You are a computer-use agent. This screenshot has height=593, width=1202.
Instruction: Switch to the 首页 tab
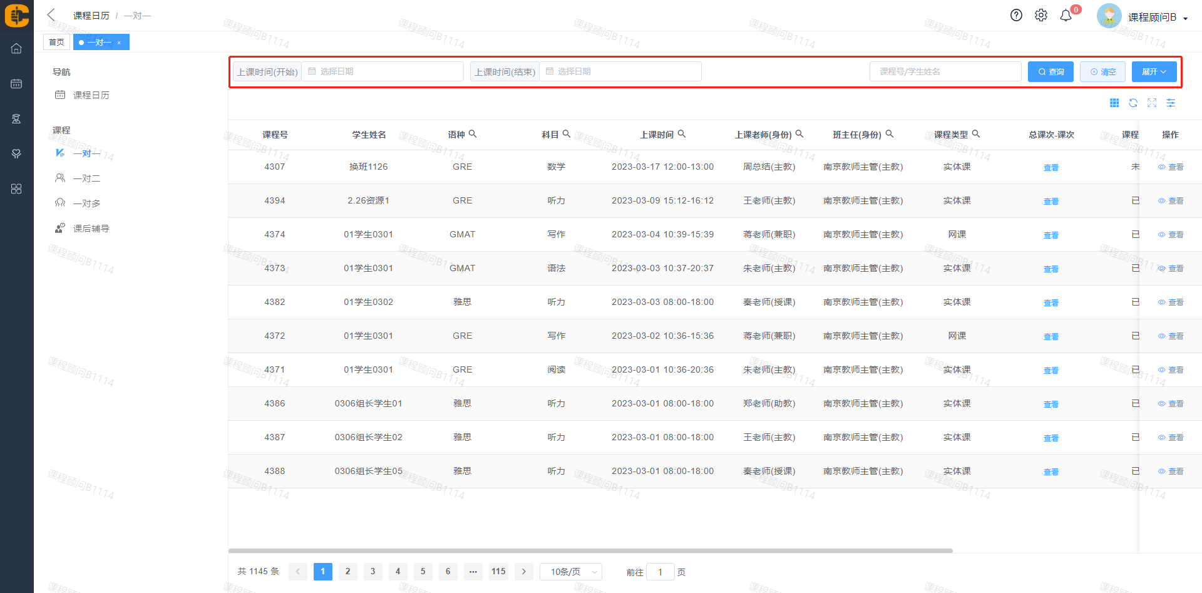click(56, 42)
